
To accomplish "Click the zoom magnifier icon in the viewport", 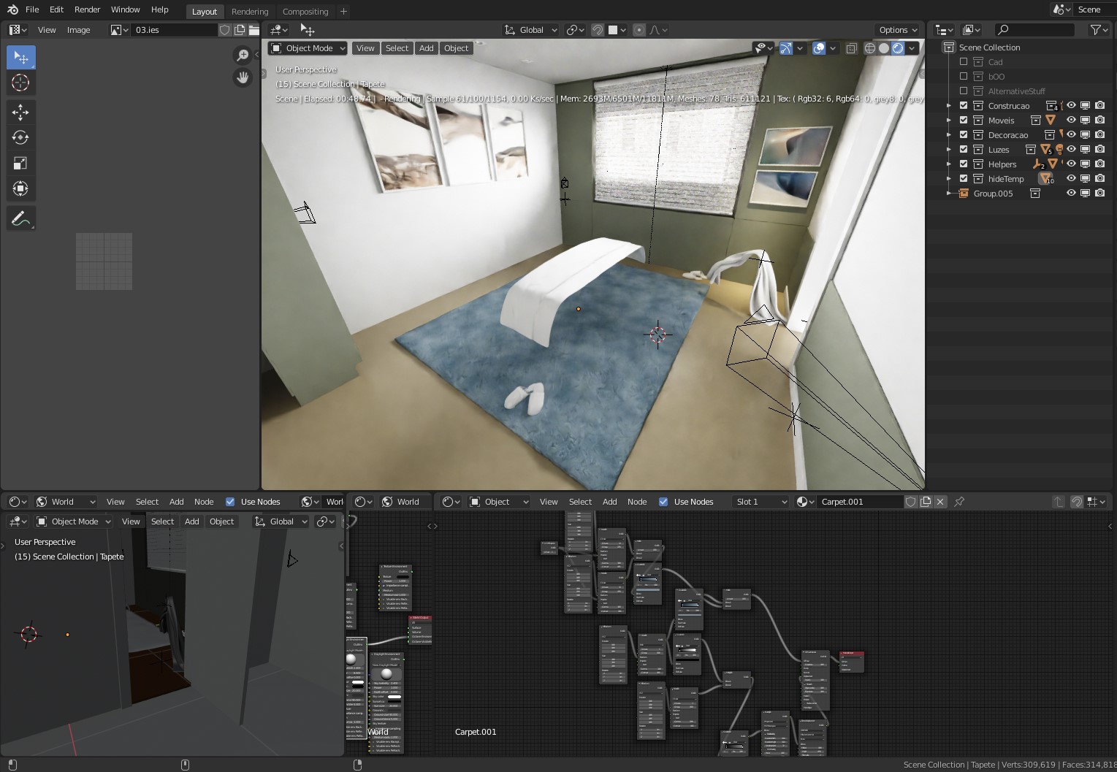I will point(243,55).
